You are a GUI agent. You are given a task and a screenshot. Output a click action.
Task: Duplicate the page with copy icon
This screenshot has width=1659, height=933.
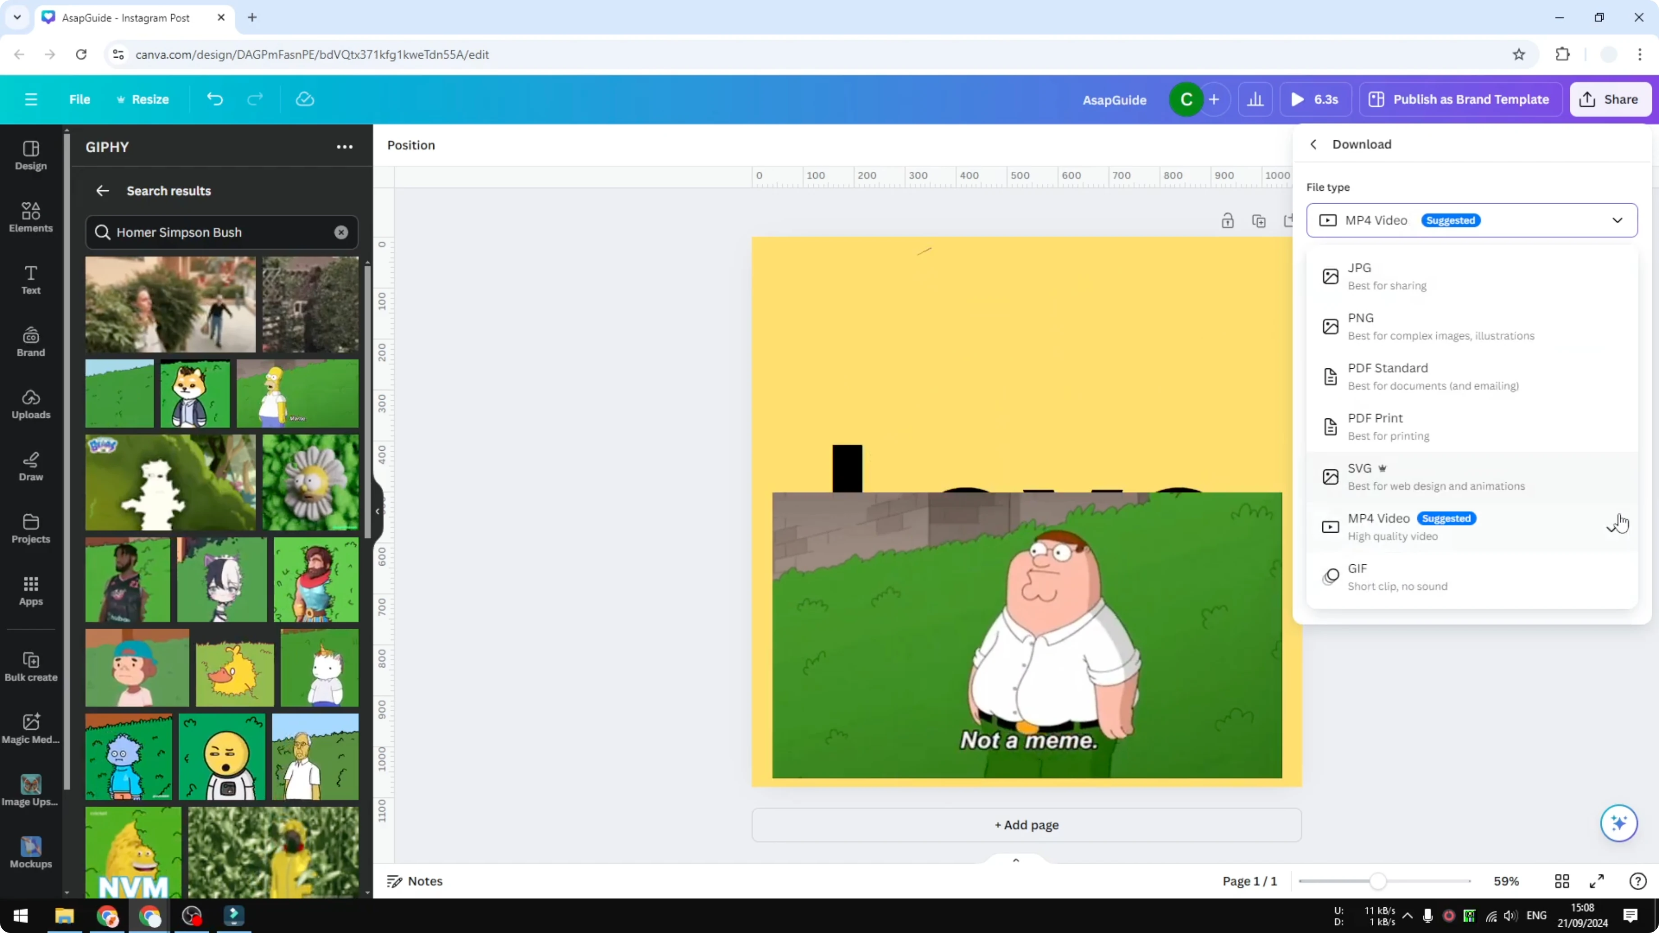click(x=1258, y=221)
